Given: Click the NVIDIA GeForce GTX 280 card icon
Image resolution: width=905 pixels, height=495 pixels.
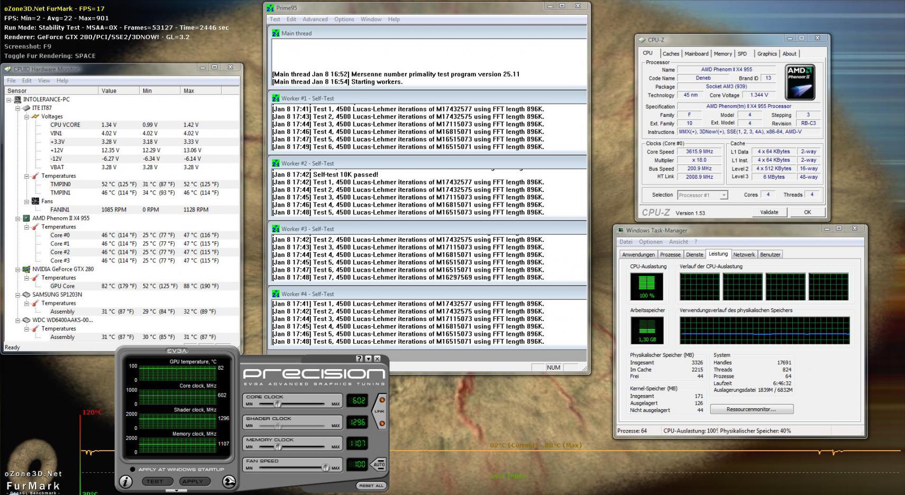Looking at the screenshot, I should pyautogui.click(x=26, y=269).
